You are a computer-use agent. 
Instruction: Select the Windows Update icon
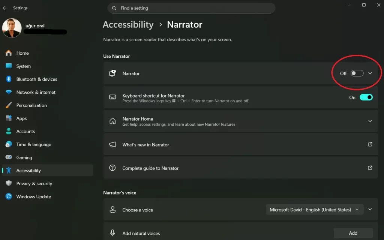9,196
